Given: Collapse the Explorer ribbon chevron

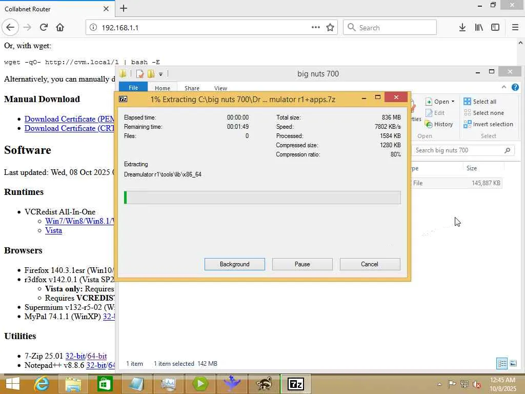Looking at the screenshot, I should 504,87.
